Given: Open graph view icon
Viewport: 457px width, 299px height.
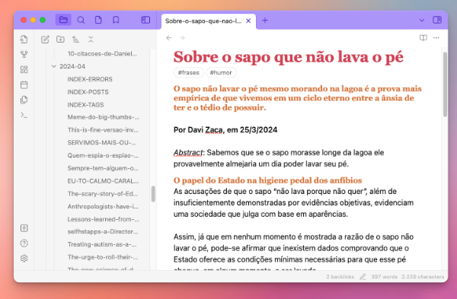Looking at the screenshot, I should [24, 55].
